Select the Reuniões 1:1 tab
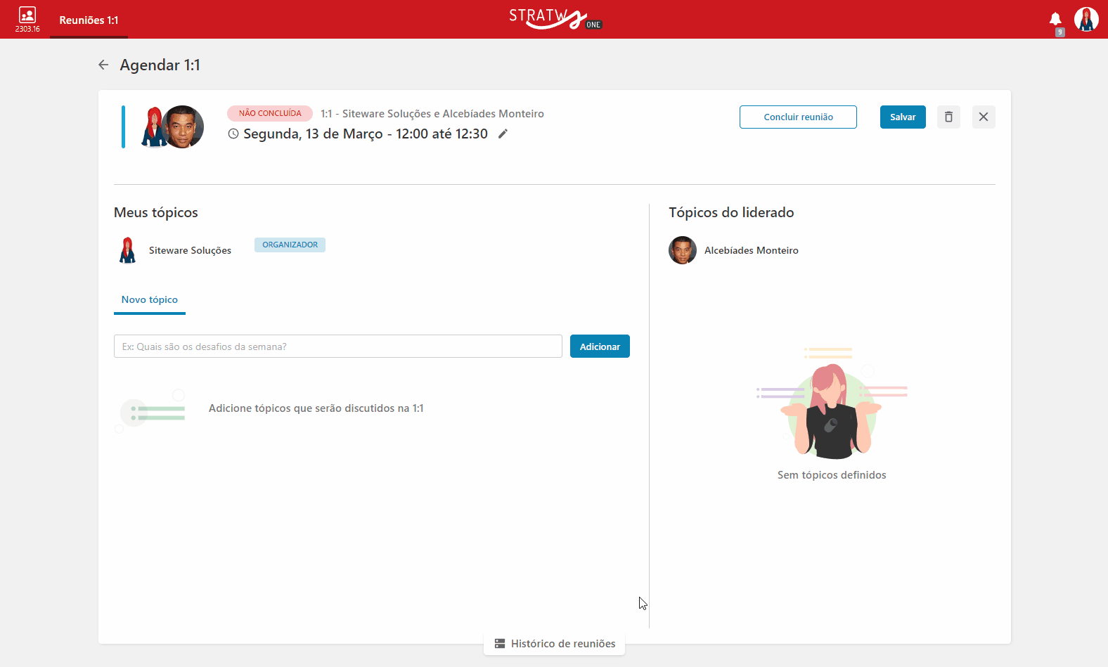Viewport: 1108px width, 667px height. 89,20
